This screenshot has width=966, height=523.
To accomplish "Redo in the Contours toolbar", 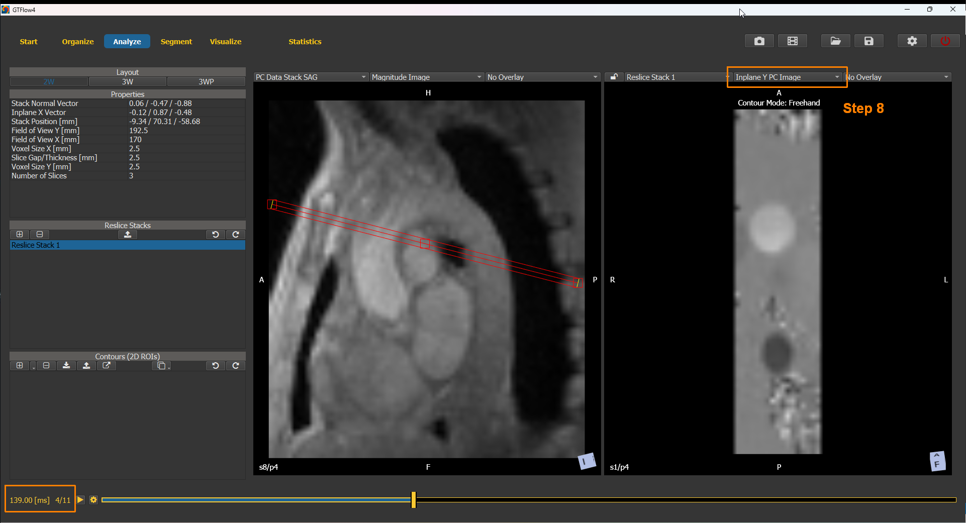I will tap(236, 366).
